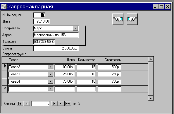Click the Телефон field with (812)333-55-33
This screenshot has width=174, height=114.
pyautogui.click(x=44, y=42)
